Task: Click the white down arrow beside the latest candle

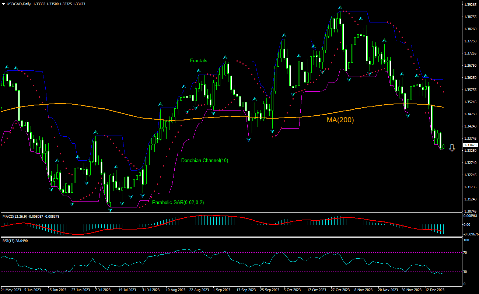Action: [x=452, y=149]
